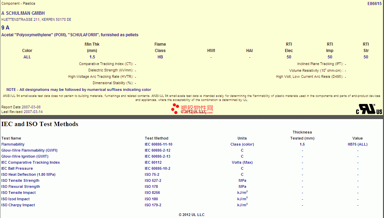Click the Test Method column header

(x=157, y=138)
